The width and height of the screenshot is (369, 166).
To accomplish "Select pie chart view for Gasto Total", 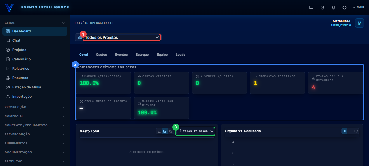I will 171,131.
